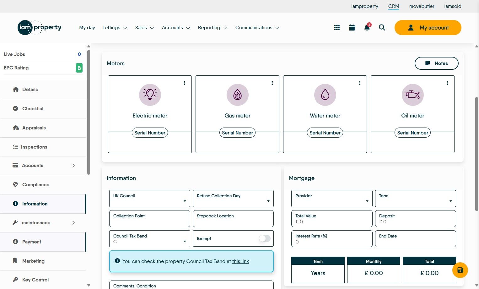Open Oil meter options menu
The image size is (479, 289).
[447, 83]
